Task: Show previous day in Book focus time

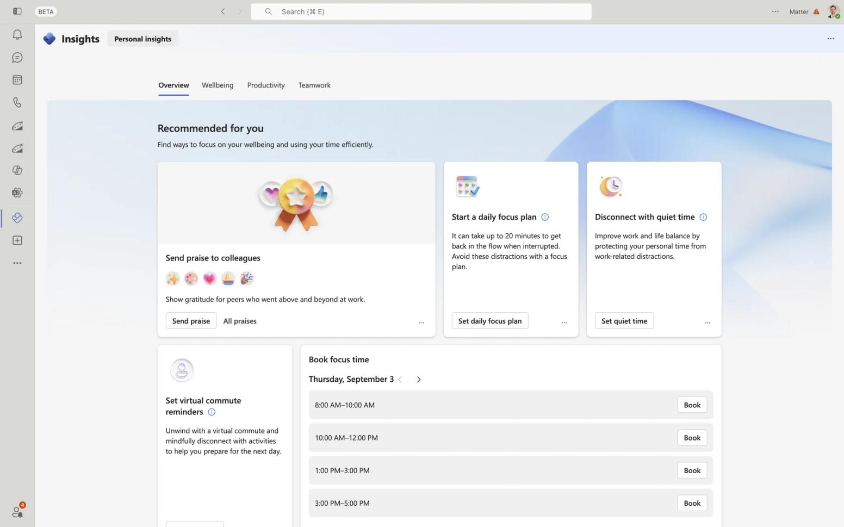Action: coord(400,380)
